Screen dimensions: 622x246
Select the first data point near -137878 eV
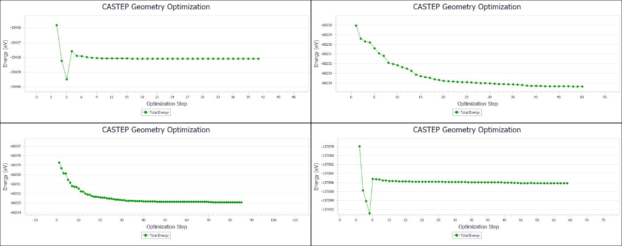360,146
